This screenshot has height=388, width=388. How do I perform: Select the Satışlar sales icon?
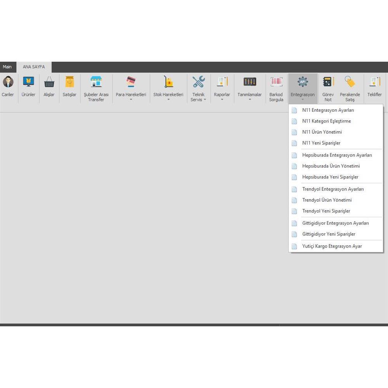point(69,82)
